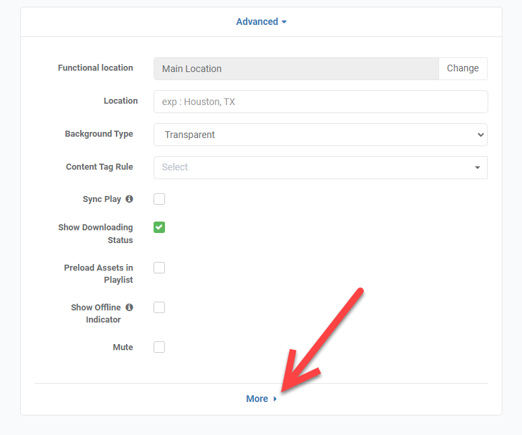Click the Show Offline Indicator info icon
Viewport: 522px width, 435px height.
(x=129, y=307)
